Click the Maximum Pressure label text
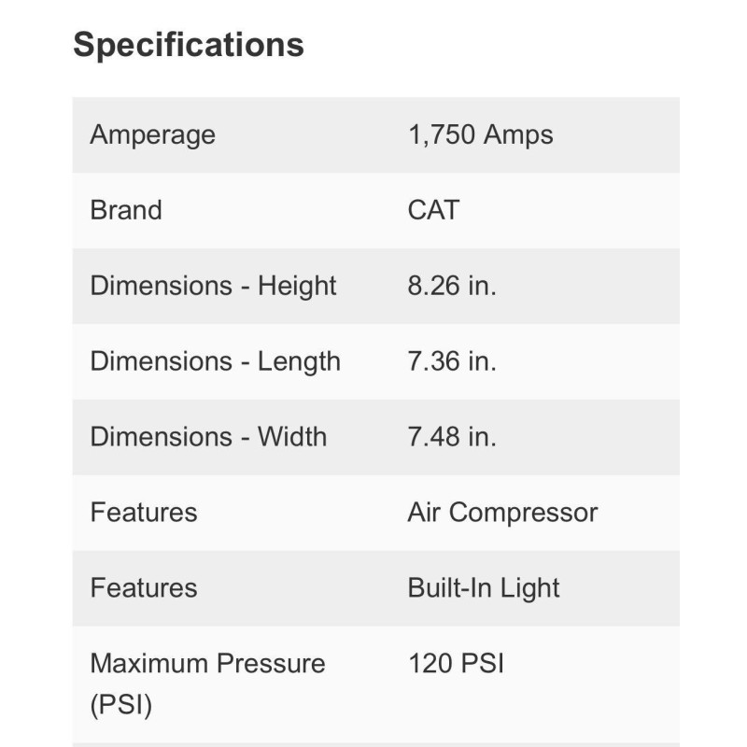 207,664
